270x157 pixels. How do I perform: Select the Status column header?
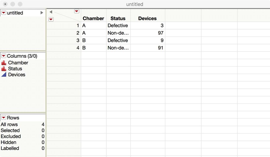pyautogui.click(x=118, y=18)
